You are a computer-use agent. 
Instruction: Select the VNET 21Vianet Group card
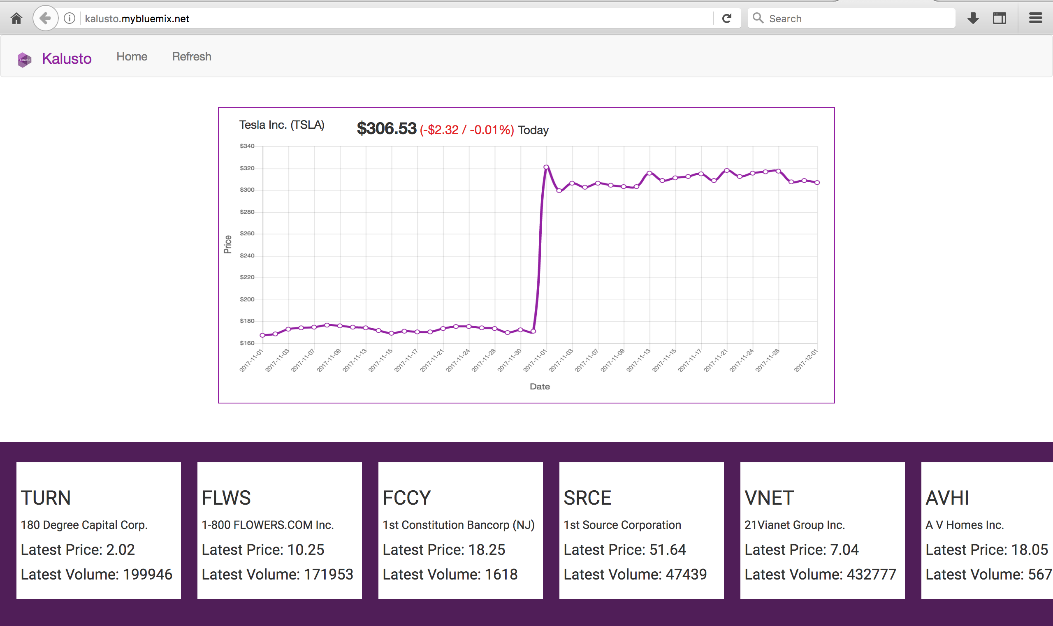[x=822, y=530]
